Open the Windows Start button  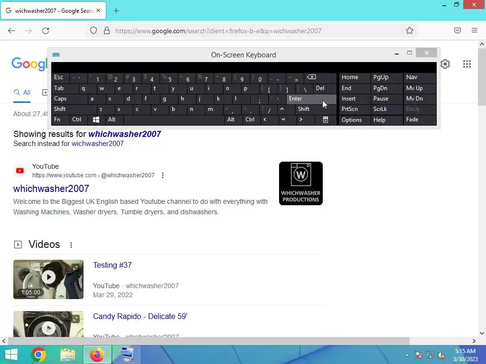pyautogui.click(x=11, y=355)
